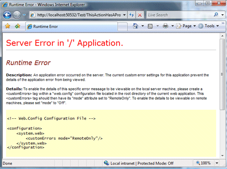Expand the address bar history dropdown

click(124, 15)
